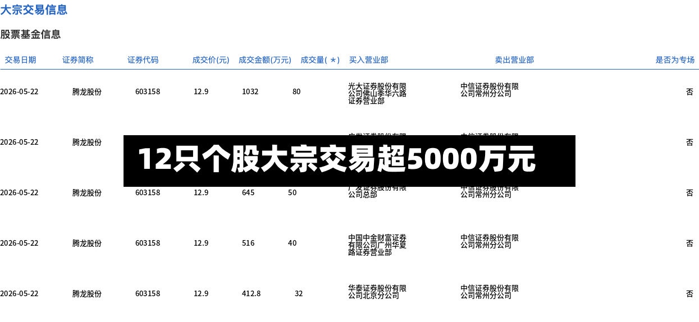This screenshot has height=322, width=699.
Task: Select the volume value 80
Action: 296,91
